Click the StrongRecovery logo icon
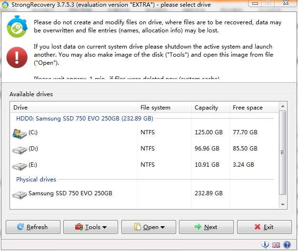This screenshot has height=251, width=298. 17,28
